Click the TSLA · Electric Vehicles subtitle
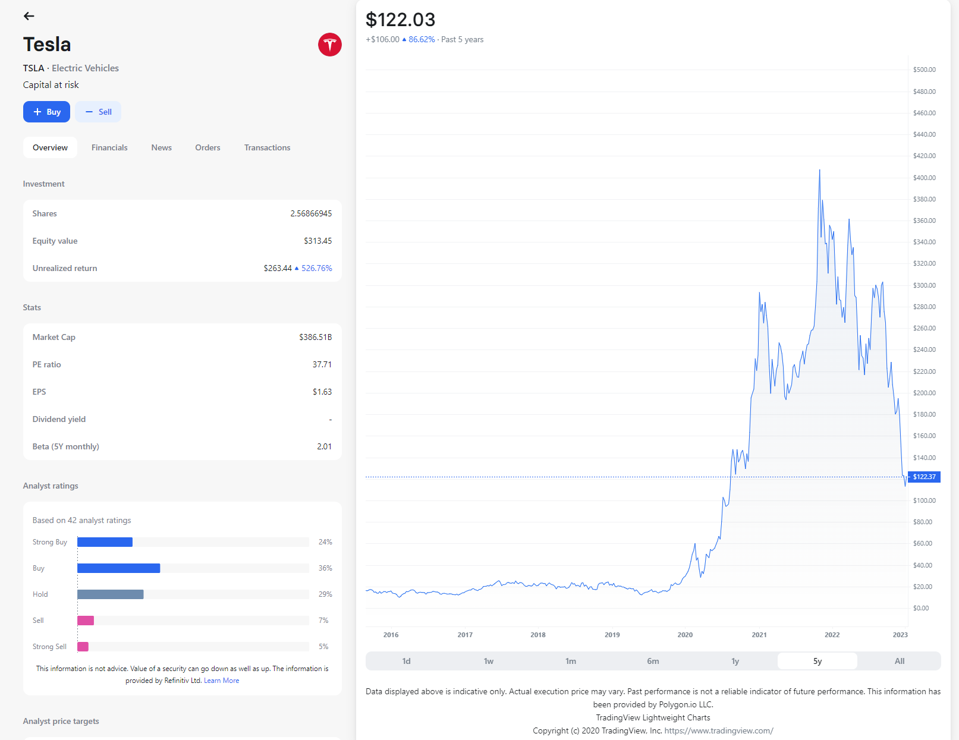This screenshot has height=740, width=959. pos(71,68)
